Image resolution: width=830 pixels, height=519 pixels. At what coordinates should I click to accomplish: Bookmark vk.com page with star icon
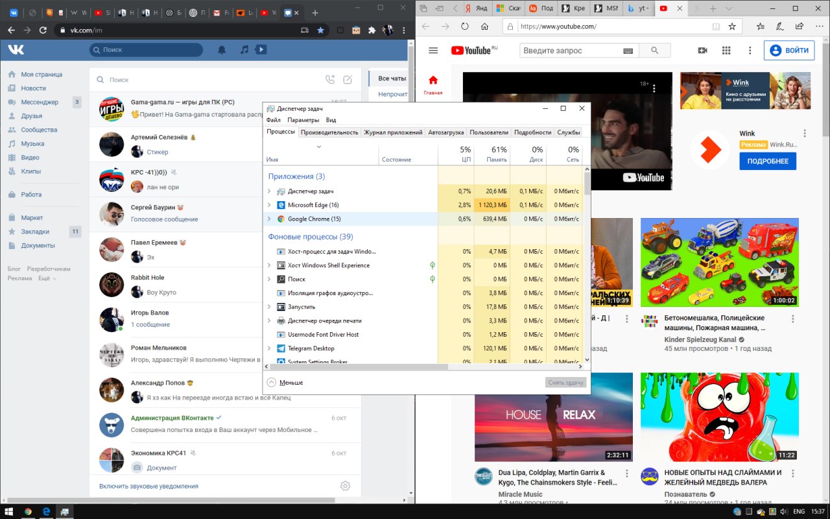point(320,30)
